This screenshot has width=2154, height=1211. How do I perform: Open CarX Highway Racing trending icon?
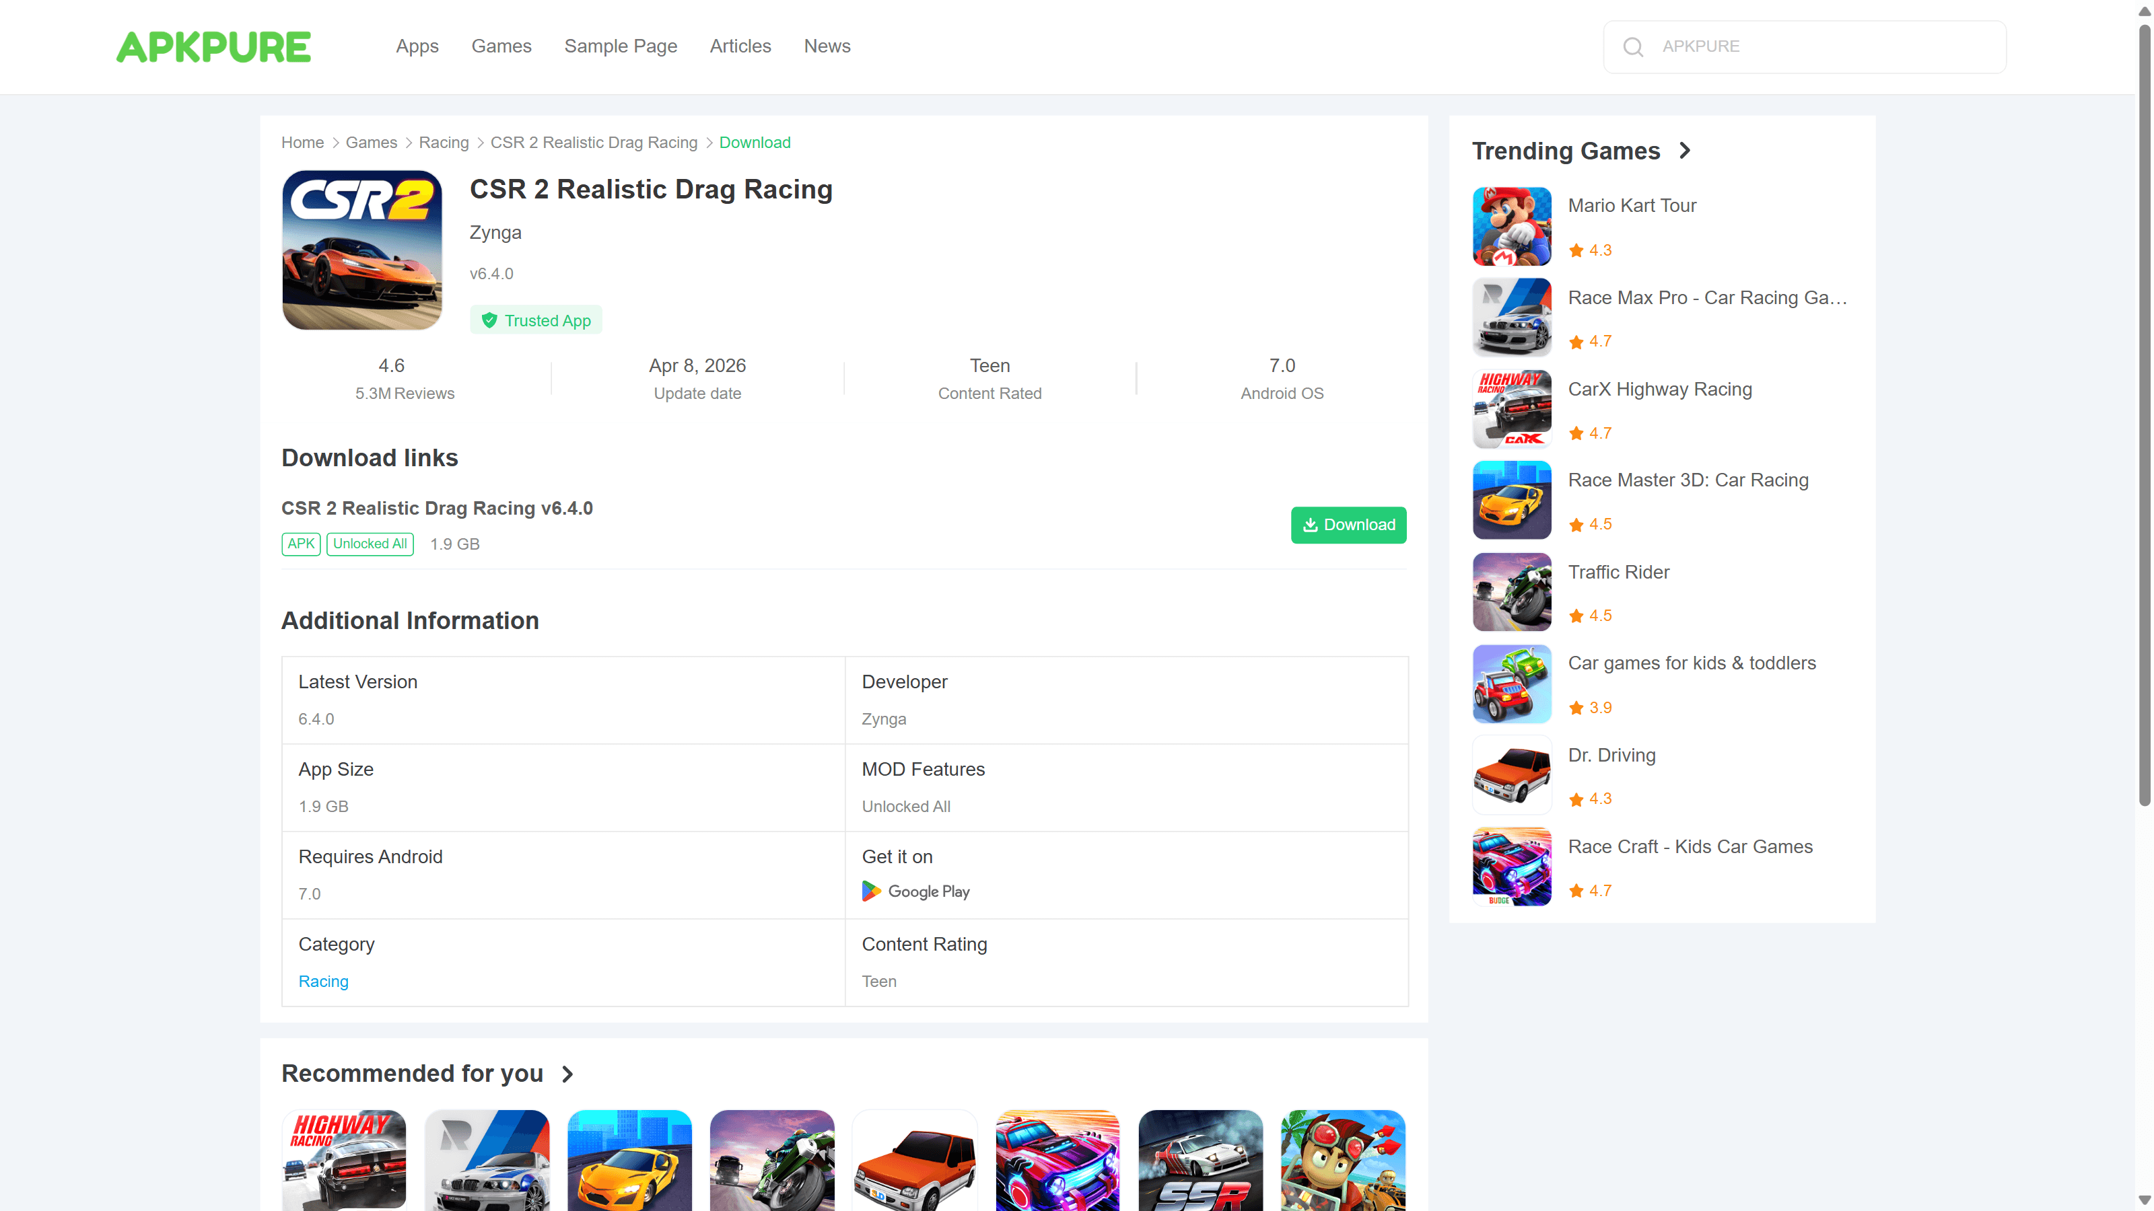click(1511, 410)
